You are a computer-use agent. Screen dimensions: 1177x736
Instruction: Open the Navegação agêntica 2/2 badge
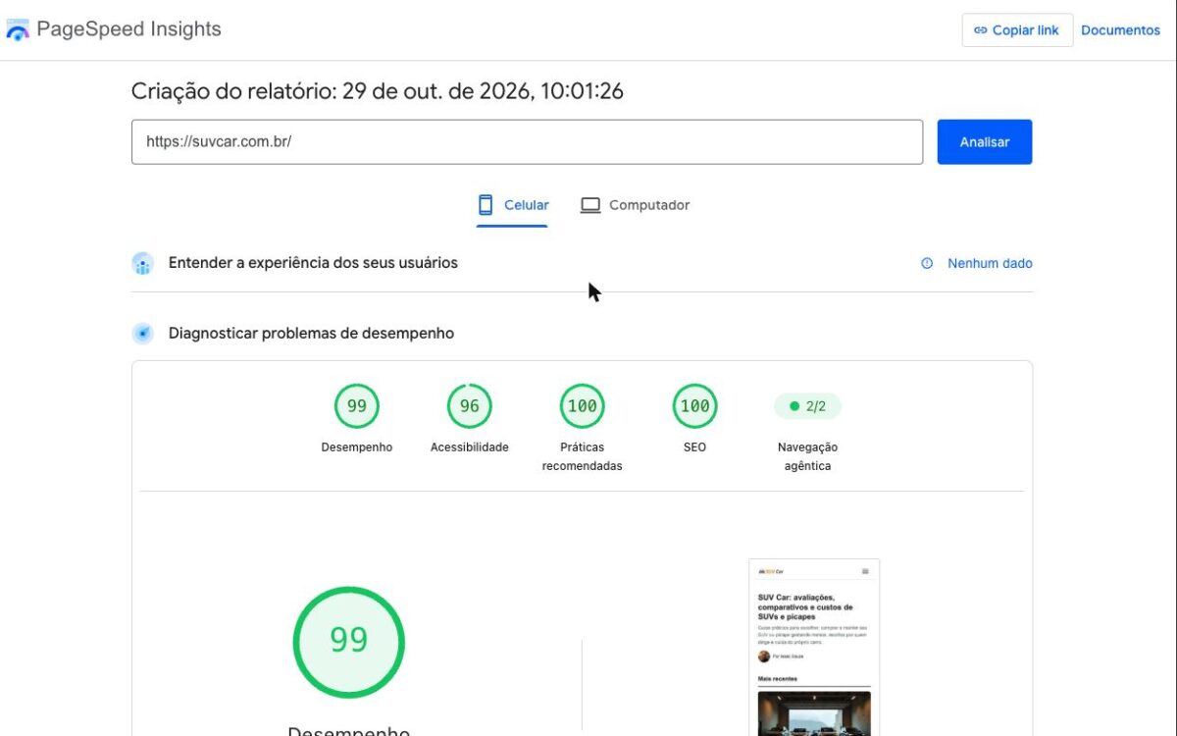click(807, 406)
